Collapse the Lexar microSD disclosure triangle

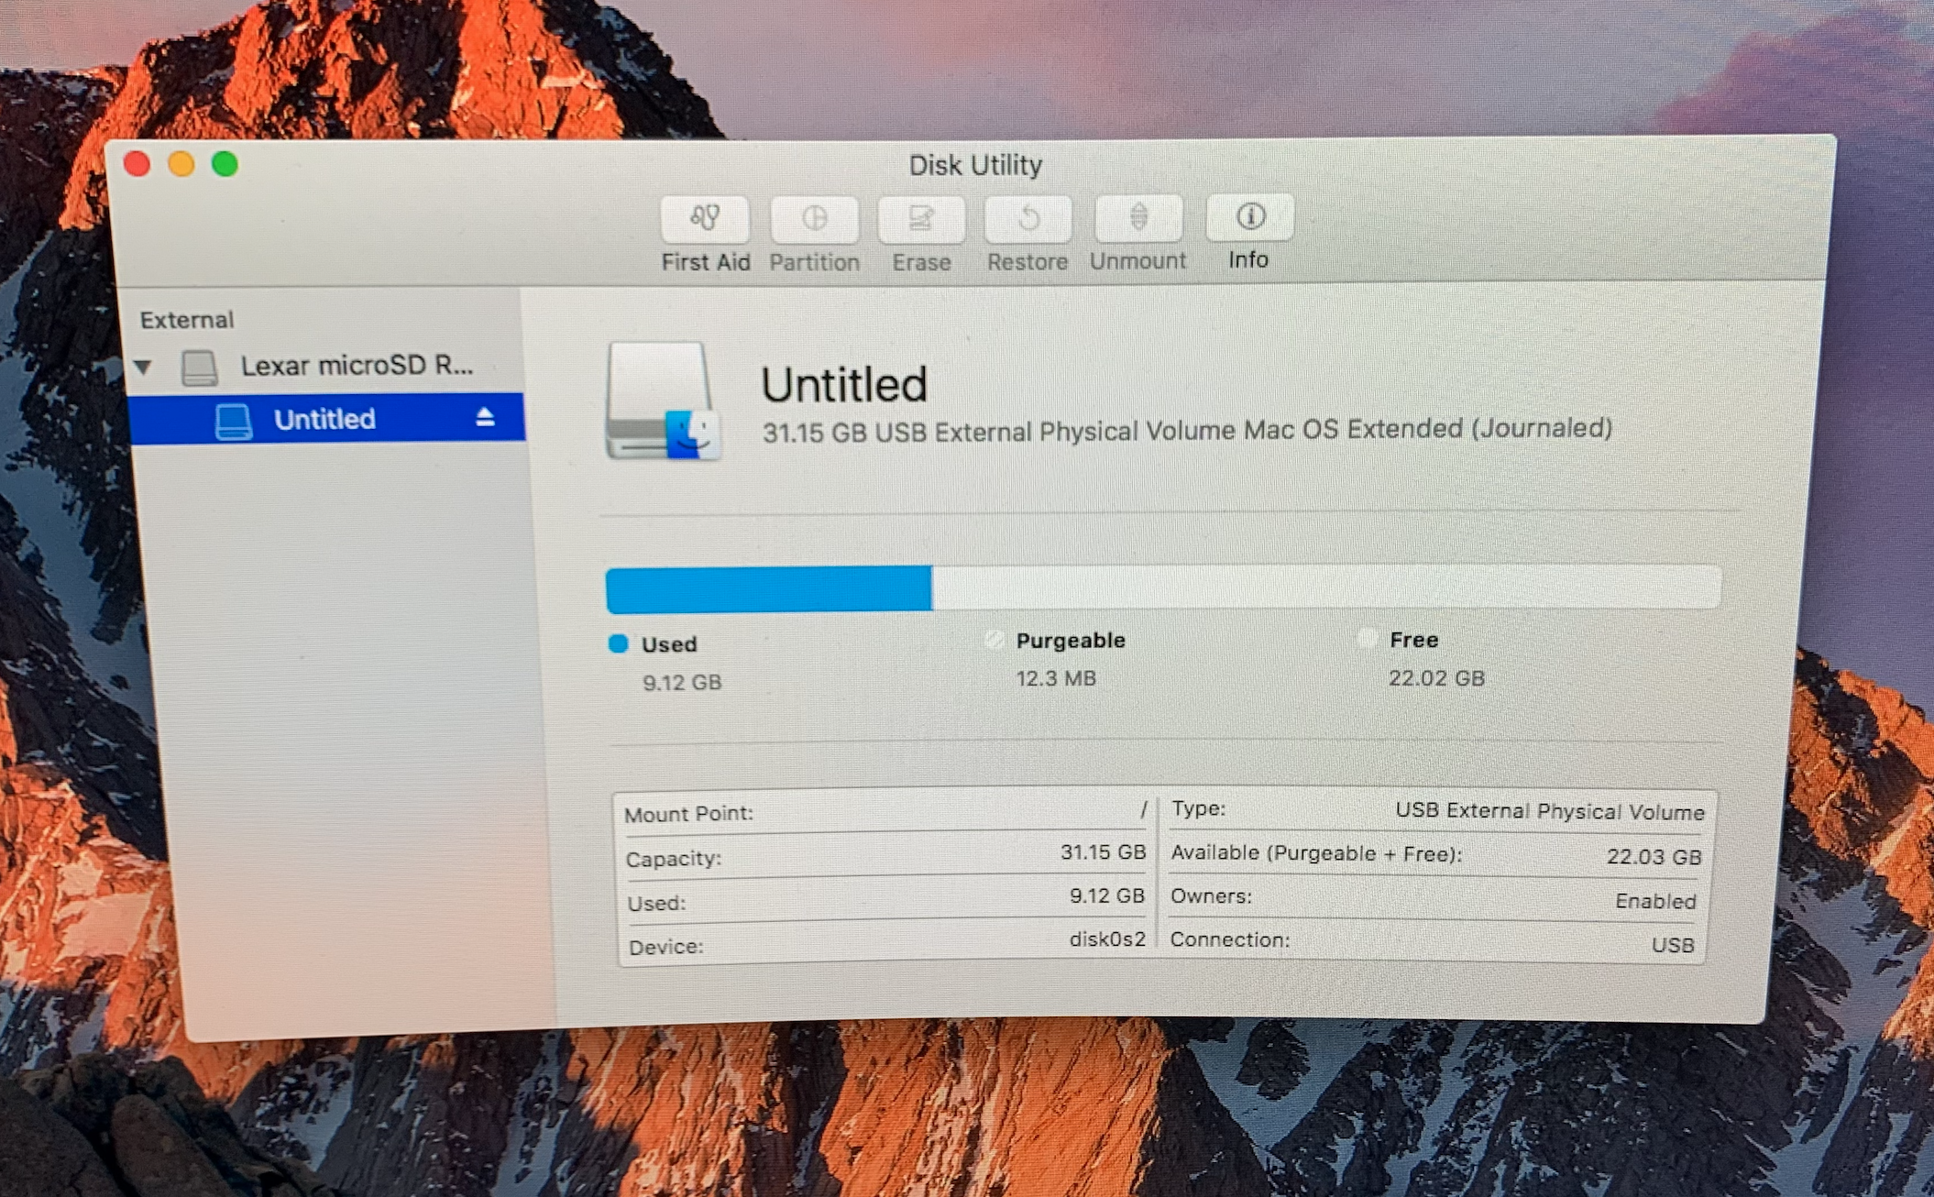(144, 368)
